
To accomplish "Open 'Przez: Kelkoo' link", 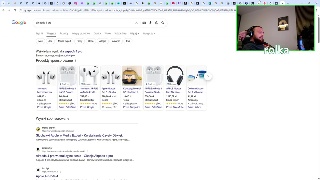I will pyautogui.click(x=194, y=107).
